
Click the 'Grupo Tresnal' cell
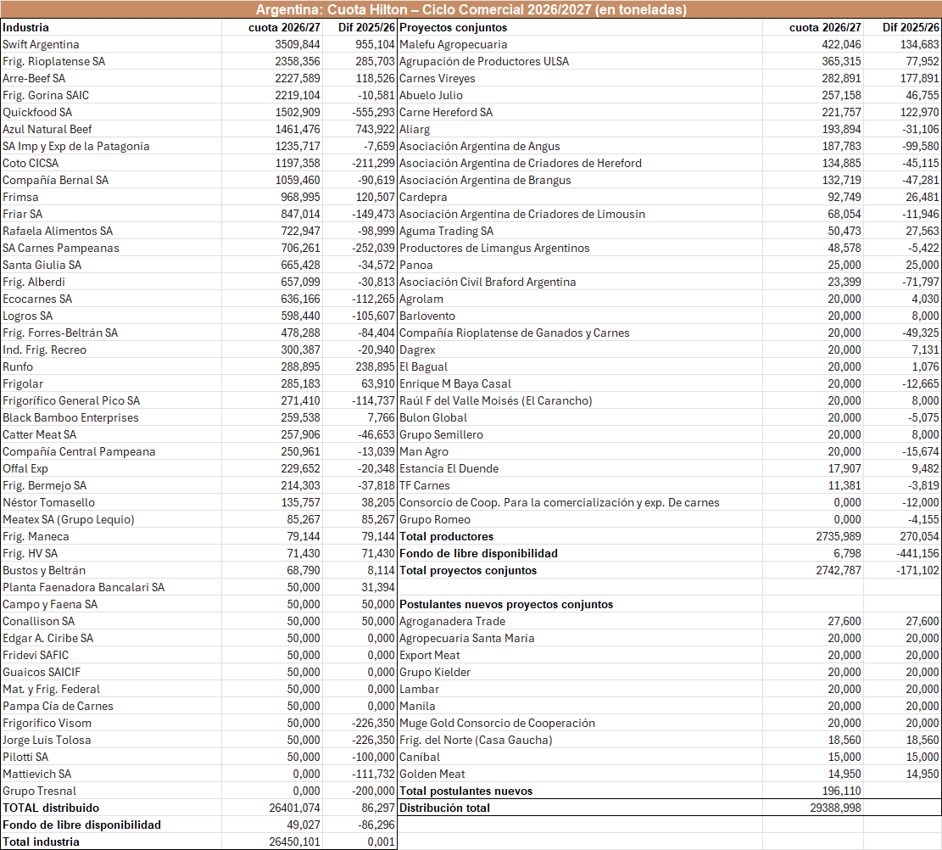111,791
